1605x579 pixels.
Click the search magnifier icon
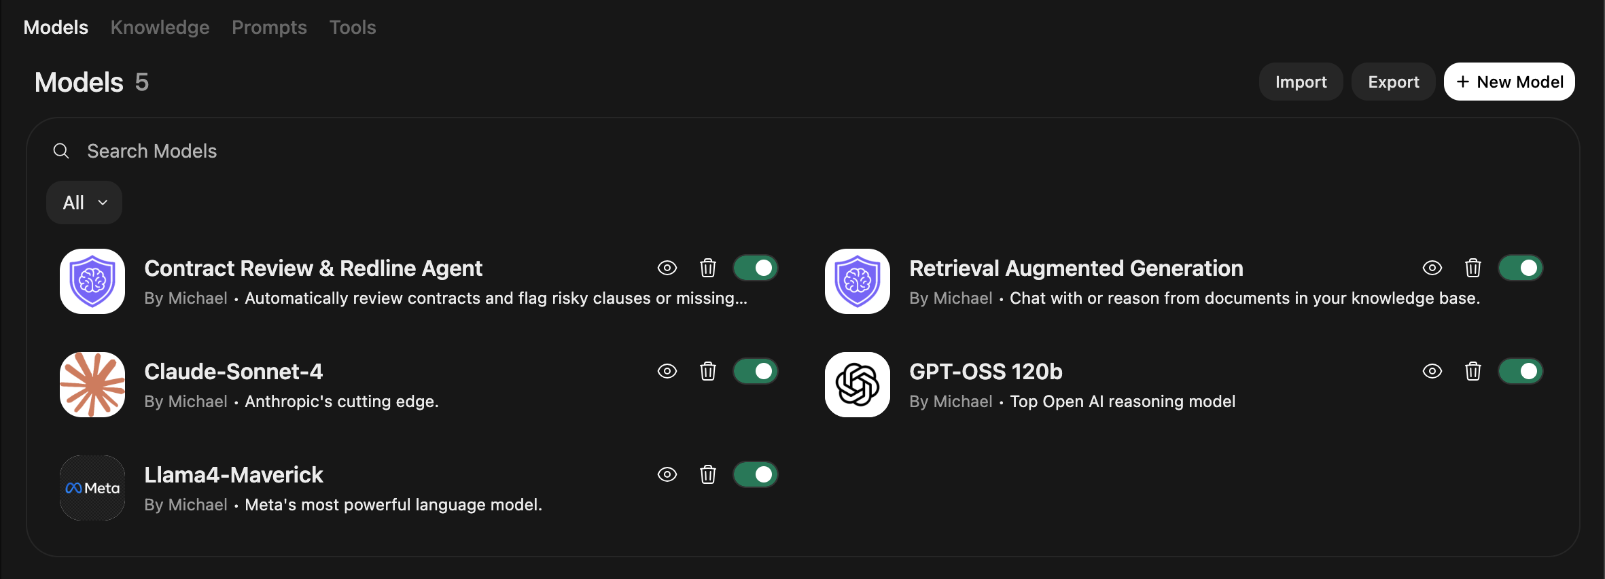pyautogui.click(x=61, y=151)
